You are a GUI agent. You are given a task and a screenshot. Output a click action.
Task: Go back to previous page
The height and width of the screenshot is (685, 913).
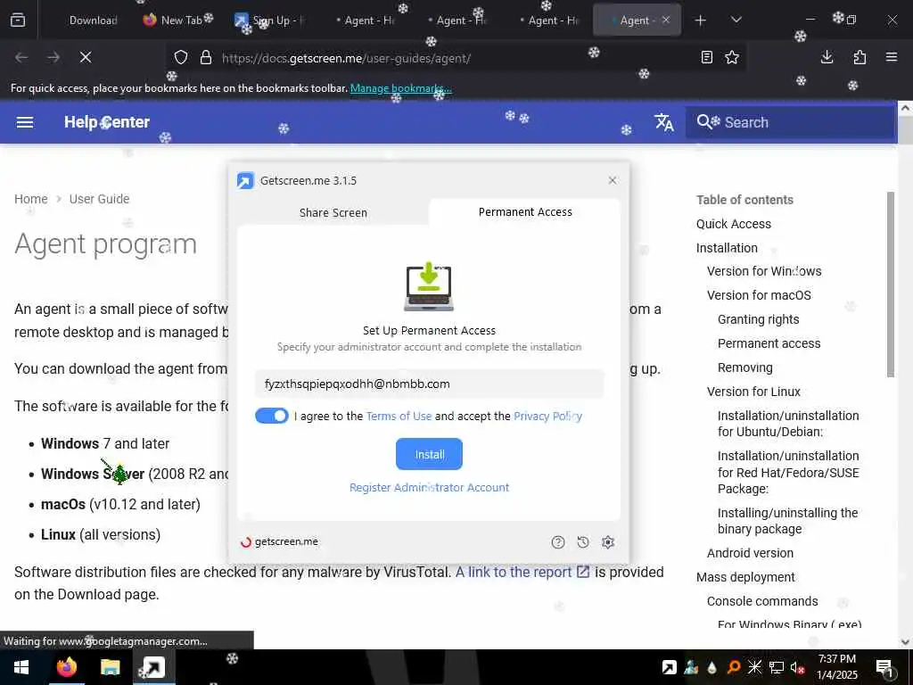pyautogui.click(x=21, y=57)
